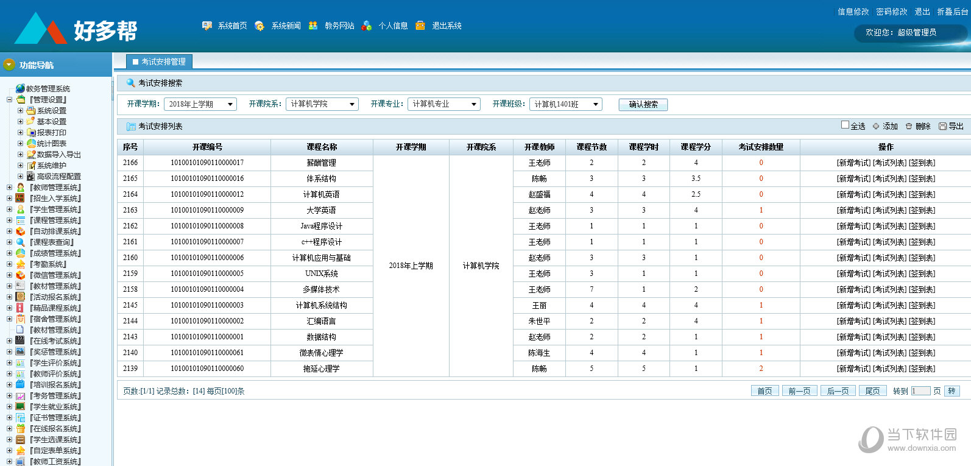
Task: Click the 删除 trash icon above table
Action: pos(909,126)
